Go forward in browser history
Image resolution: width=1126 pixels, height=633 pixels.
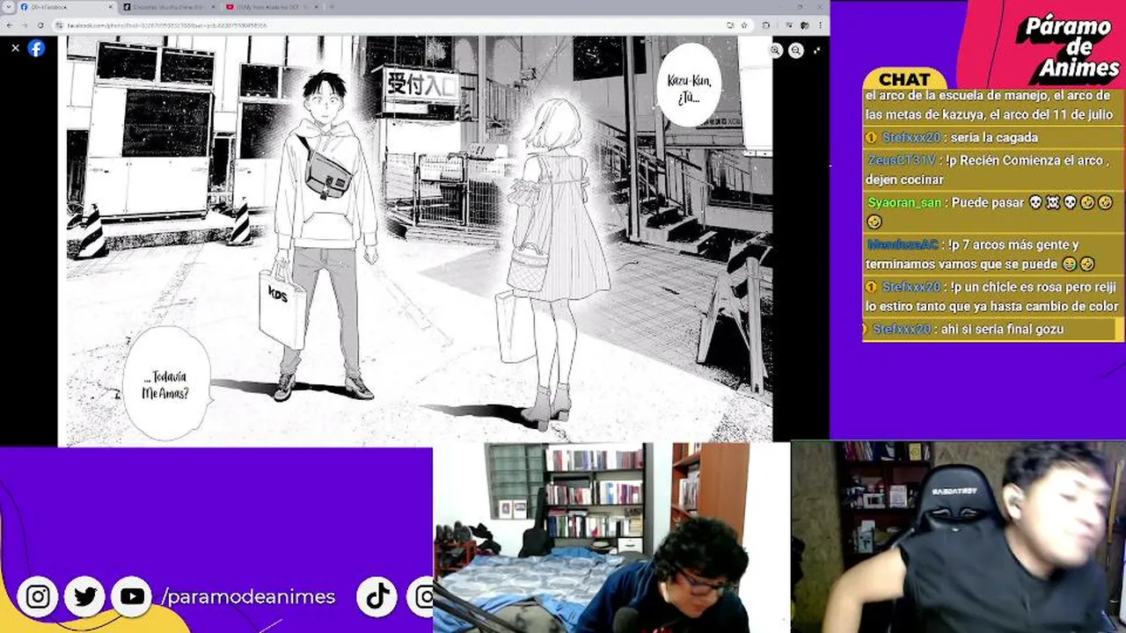coord(24,25)
